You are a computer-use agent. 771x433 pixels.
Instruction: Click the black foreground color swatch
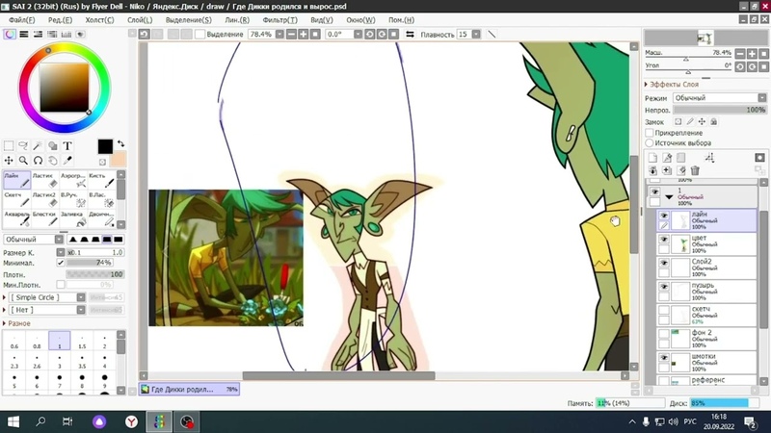tap(105, 146)
